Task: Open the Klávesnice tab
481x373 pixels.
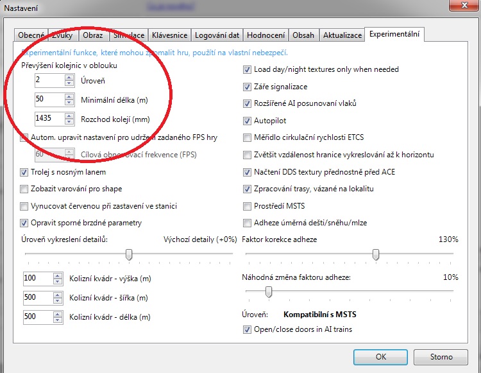Action: click(167, 35)
